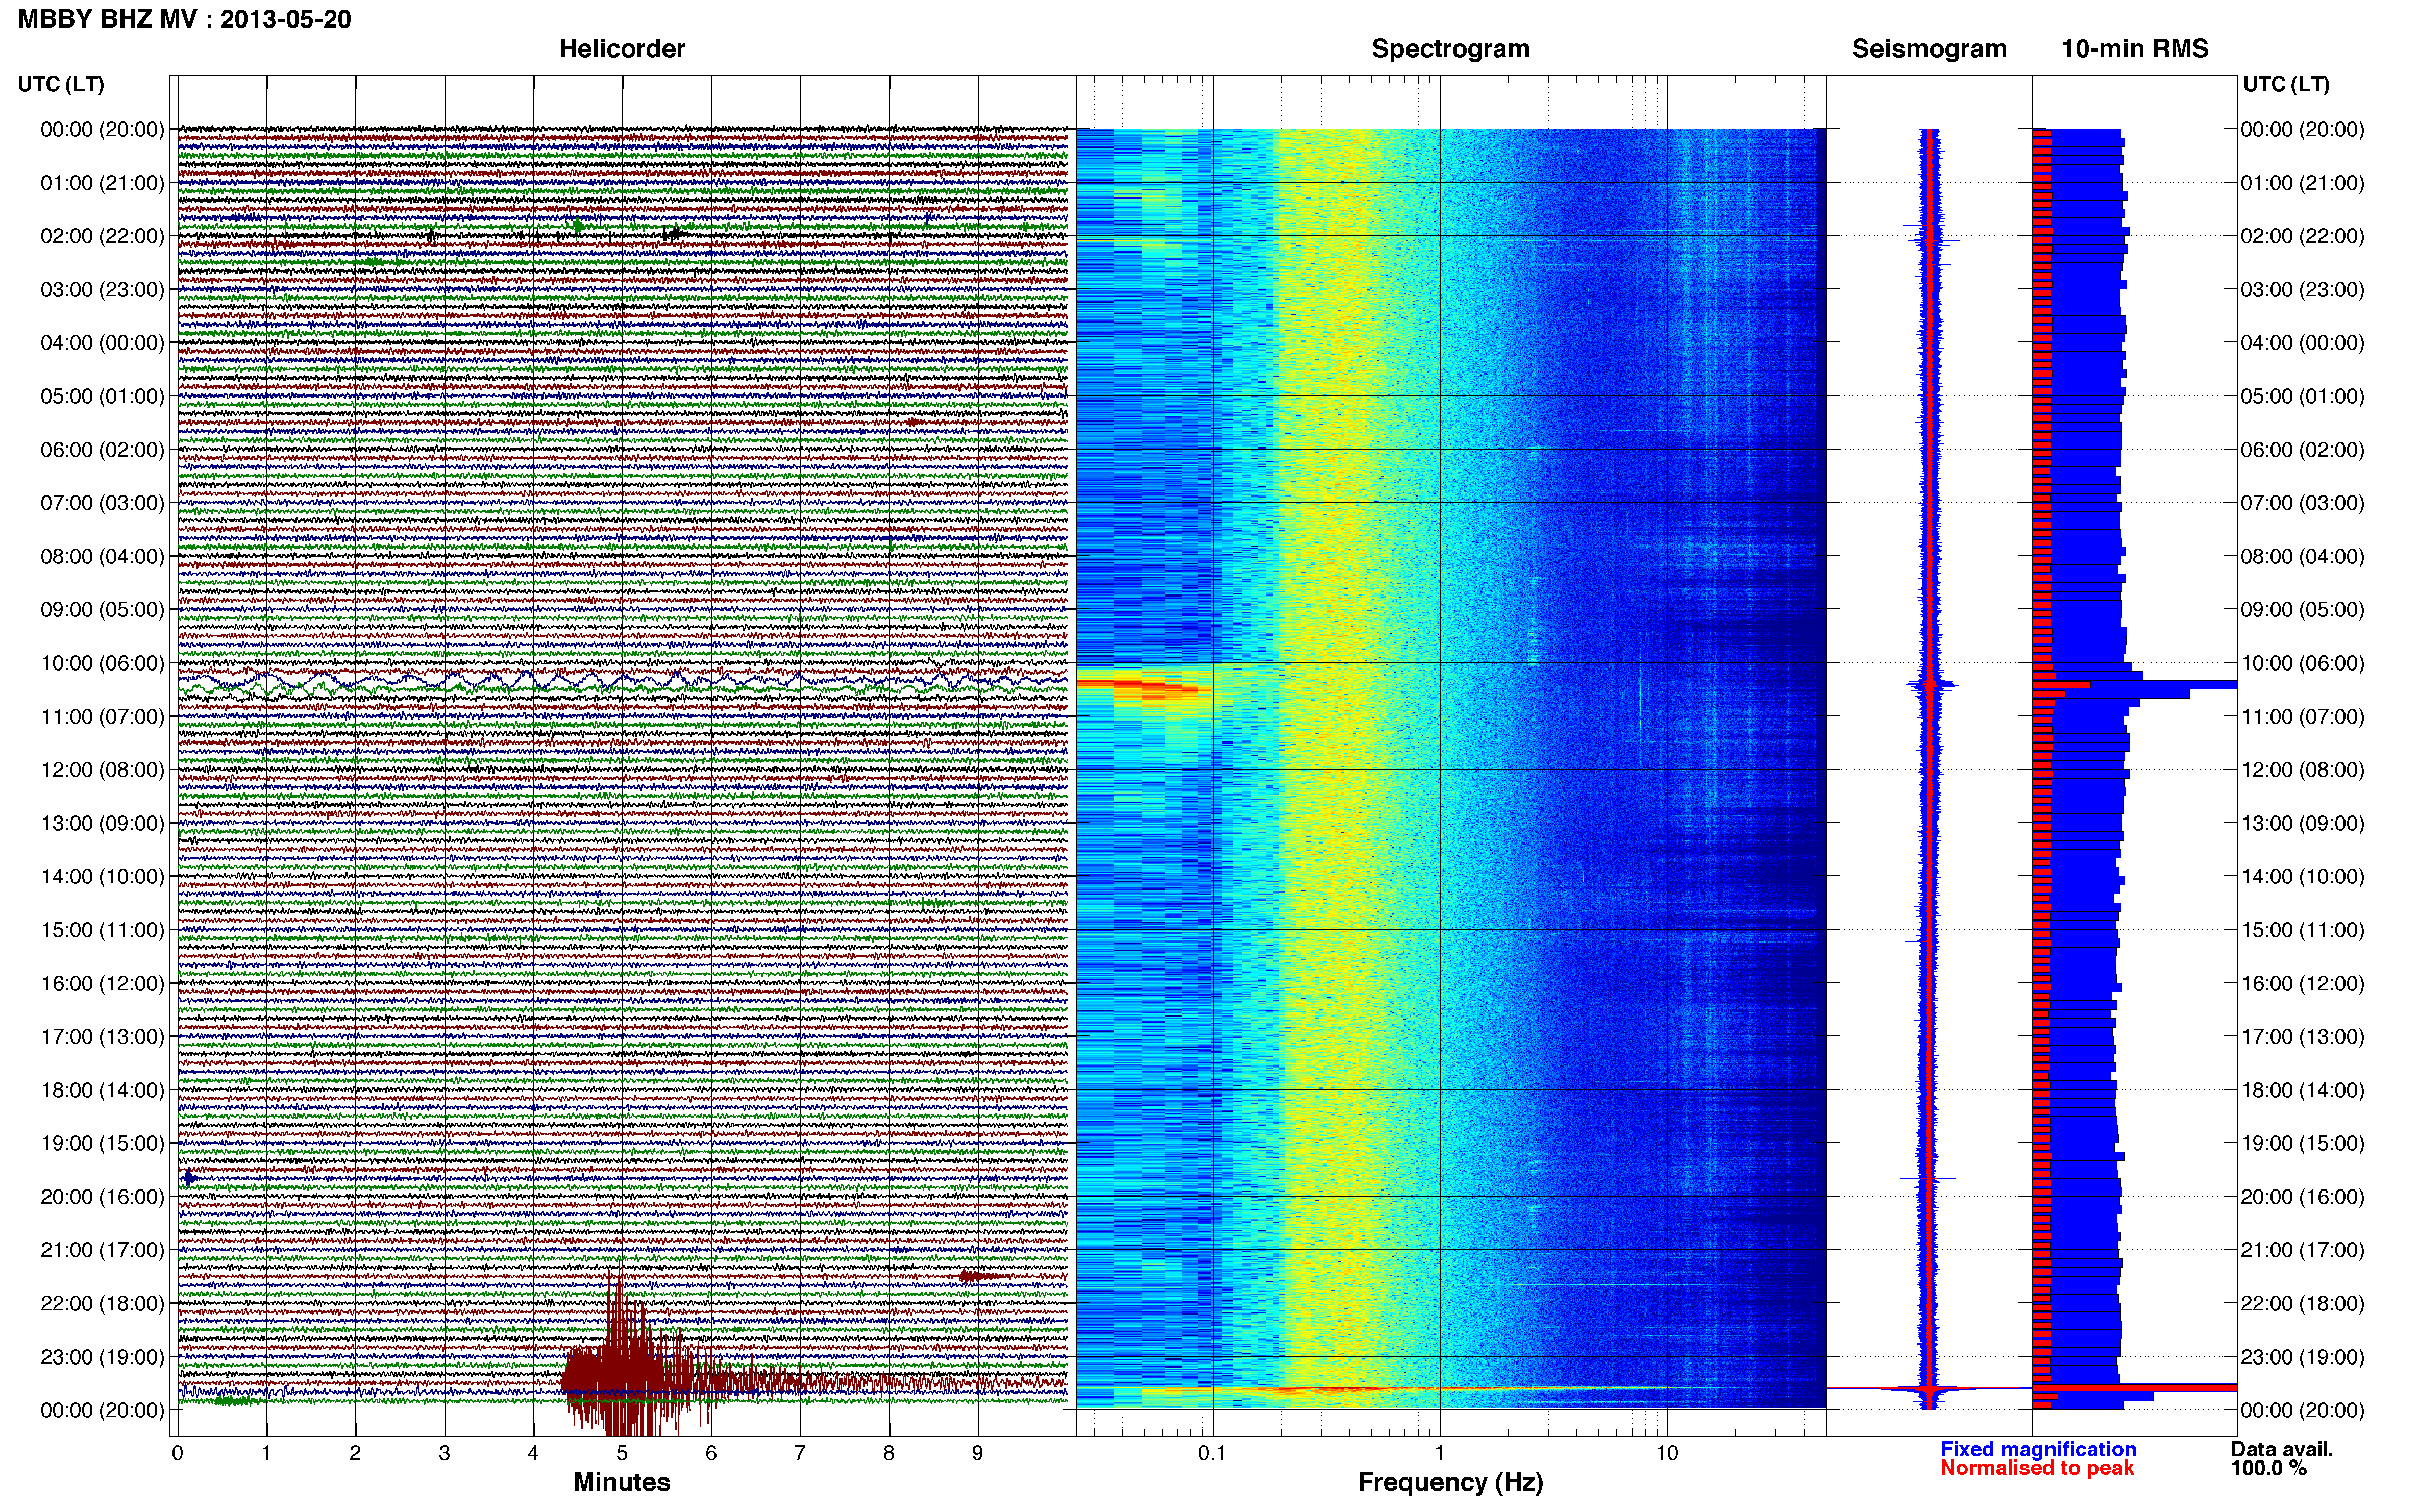The image size is (2419, 1512).
Task: Click the '10' frequency axis tick
Action: pyautogui.click(x=1667, y=1454)
